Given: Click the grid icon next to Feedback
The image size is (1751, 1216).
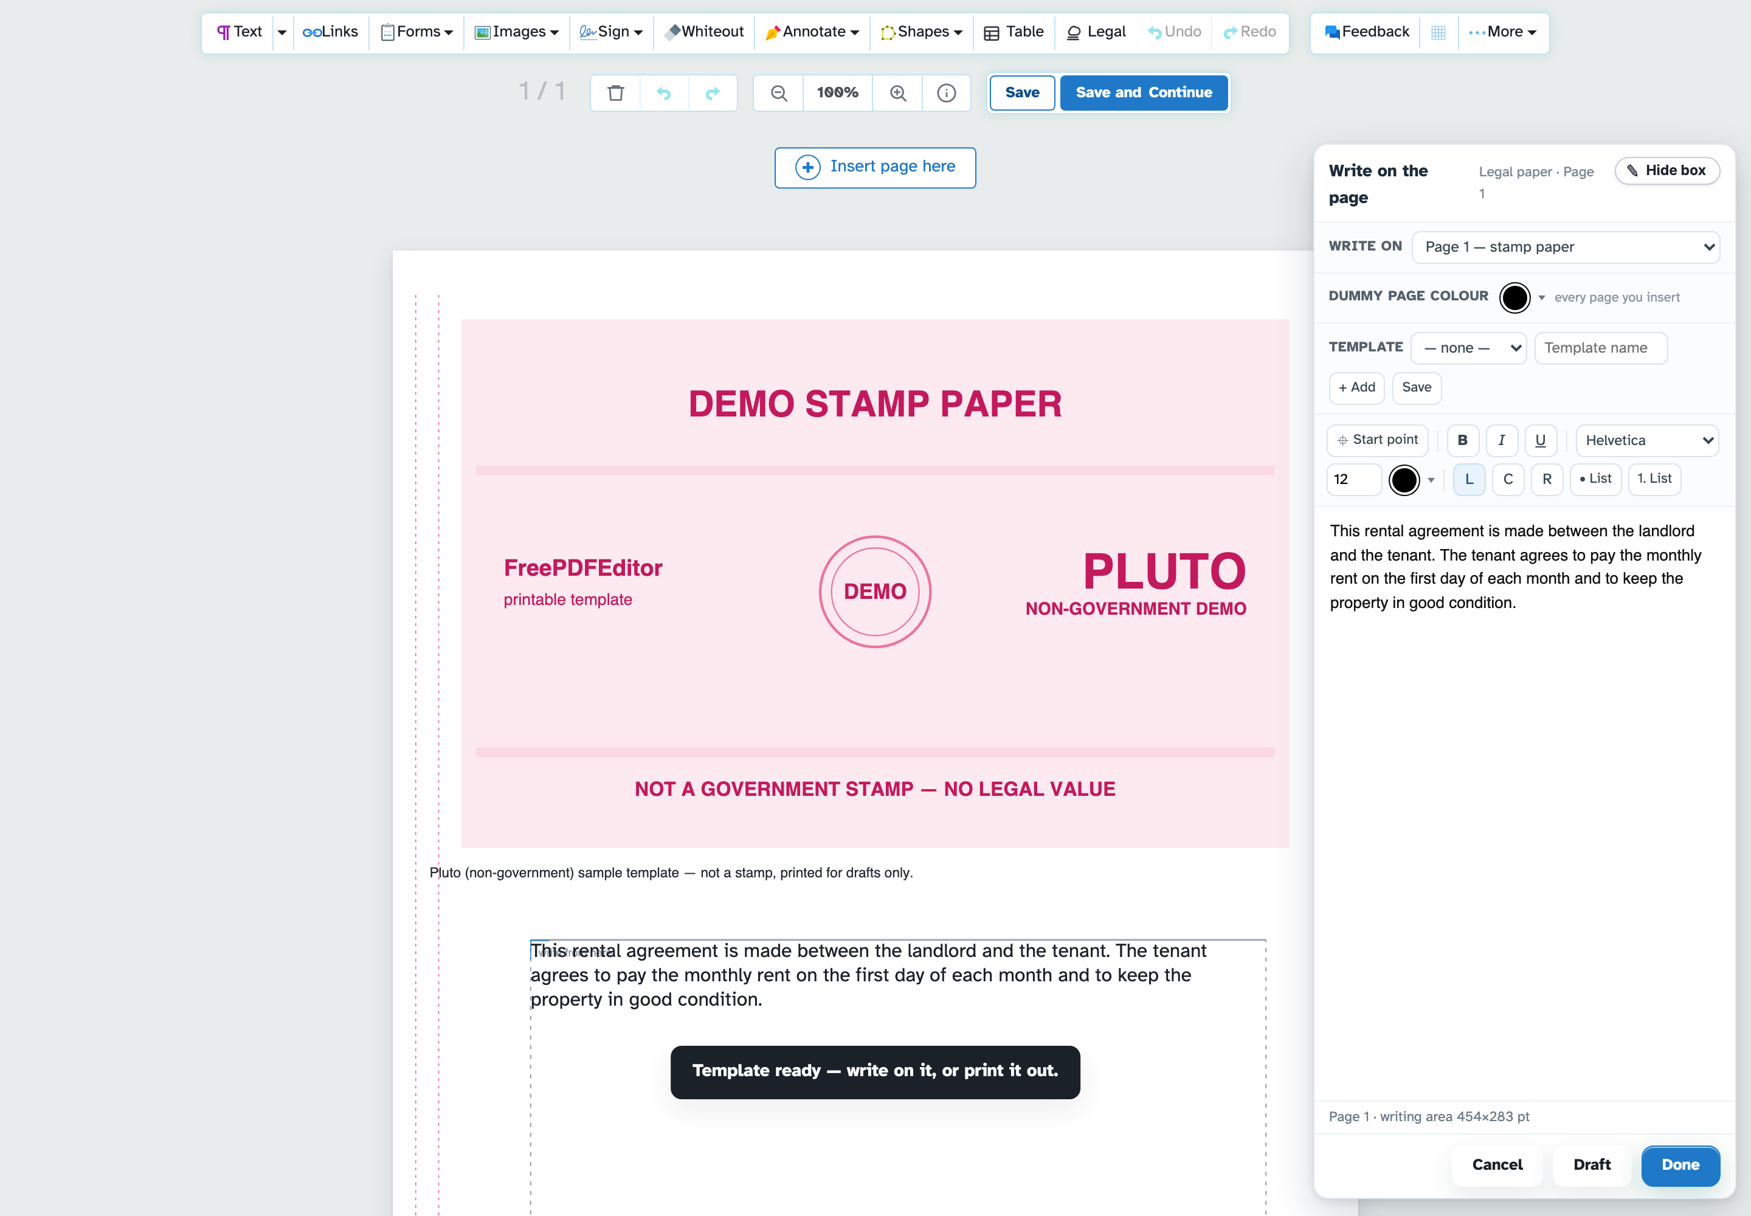Looking at the screenshot, I should tap(1438, 32).
